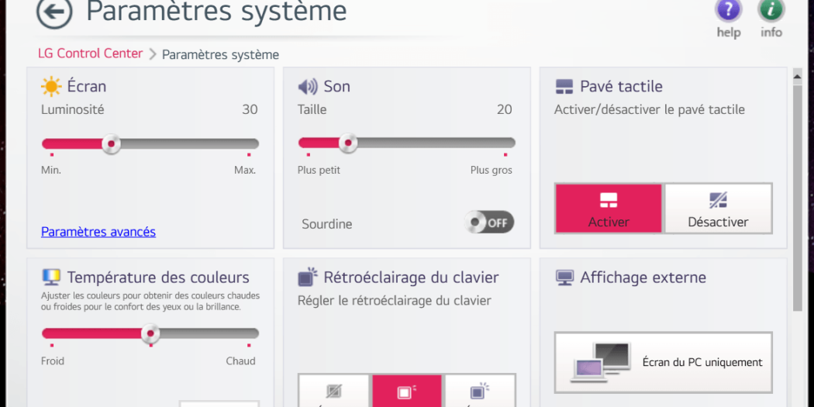Click the Rétroéclairage du clavier header icon
This screenshot has width=814, height=407.
click(308, 277)
